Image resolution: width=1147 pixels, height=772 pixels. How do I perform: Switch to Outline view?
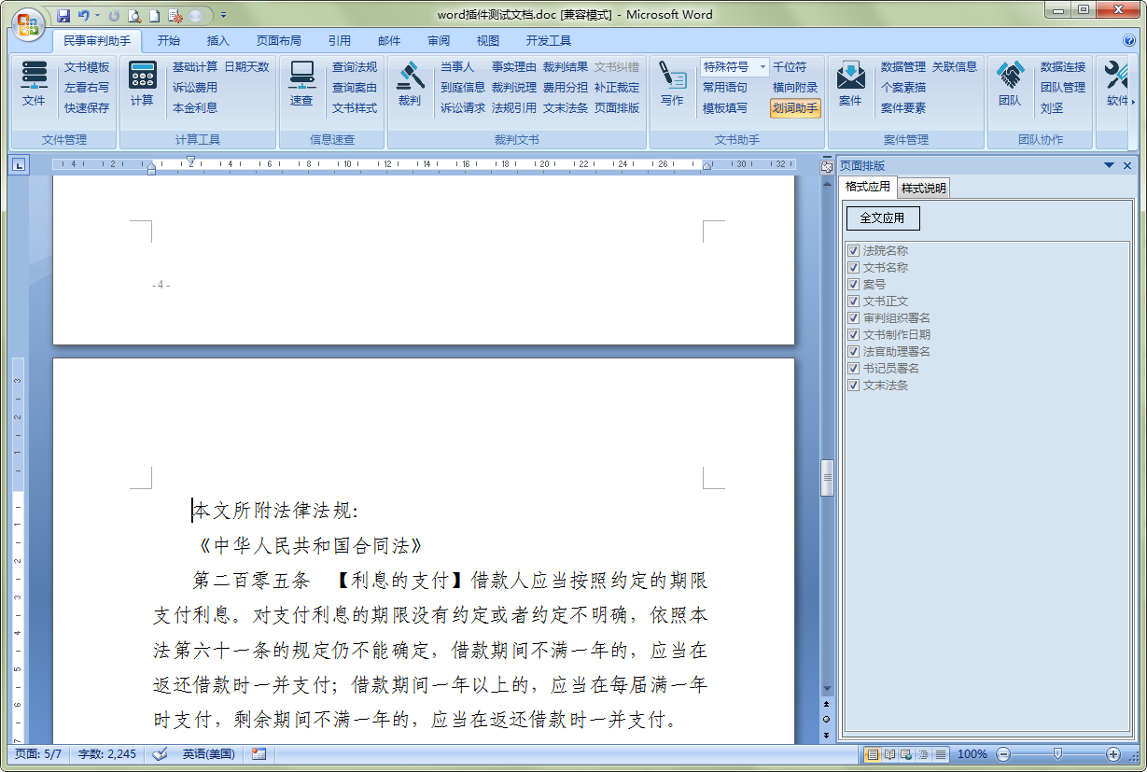pos(923,754)
